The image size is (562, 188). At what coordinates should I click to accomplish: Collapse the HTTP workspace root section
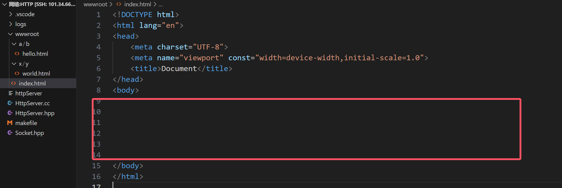point(4,4)
